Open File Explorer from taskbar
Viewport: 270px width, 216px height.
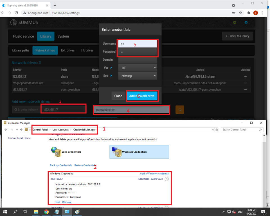point(36,212)
